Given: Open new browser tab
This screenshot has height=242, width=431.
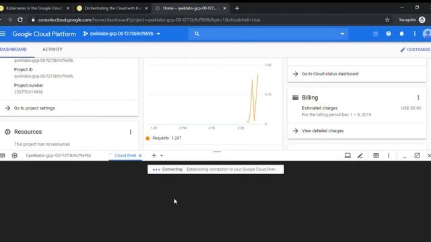Looking at the screenshot, I should [x=237, y=8].
